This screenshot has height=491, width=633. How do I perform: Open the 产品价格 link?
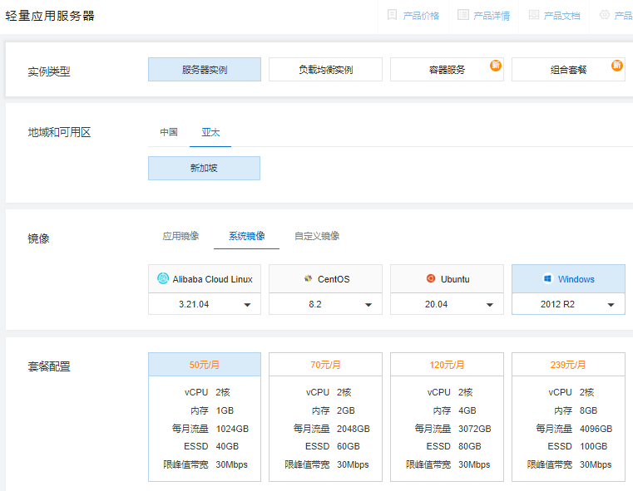421,16
